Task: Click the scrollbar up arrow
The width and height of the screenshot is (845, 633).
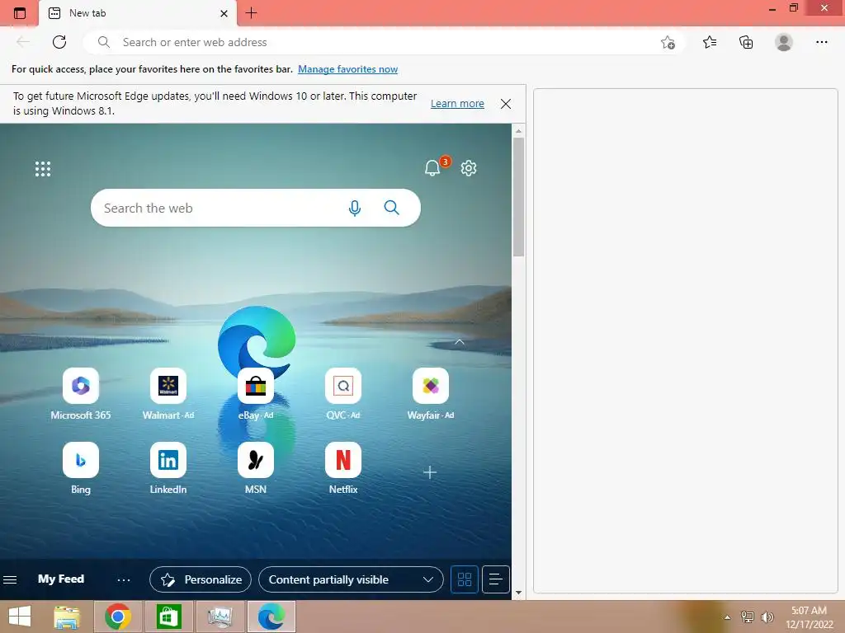Action: [x=518, y=131]
